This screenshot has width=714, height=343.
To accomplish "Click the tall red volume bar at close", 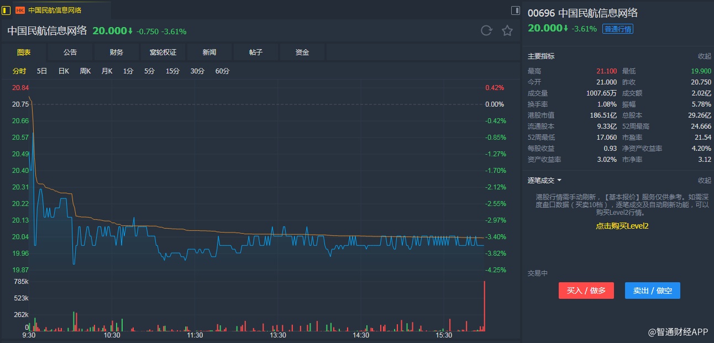I will [485, 306].
